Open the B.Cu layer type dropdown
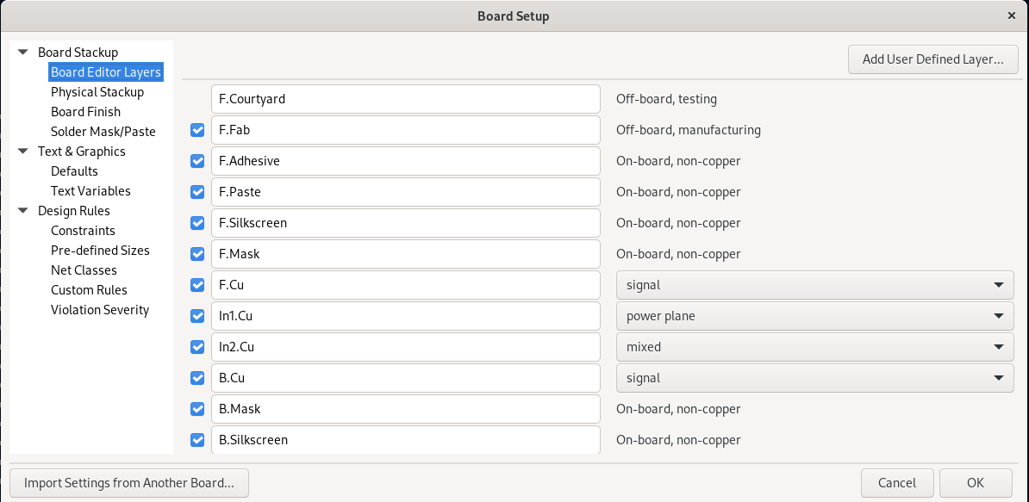 814,378
